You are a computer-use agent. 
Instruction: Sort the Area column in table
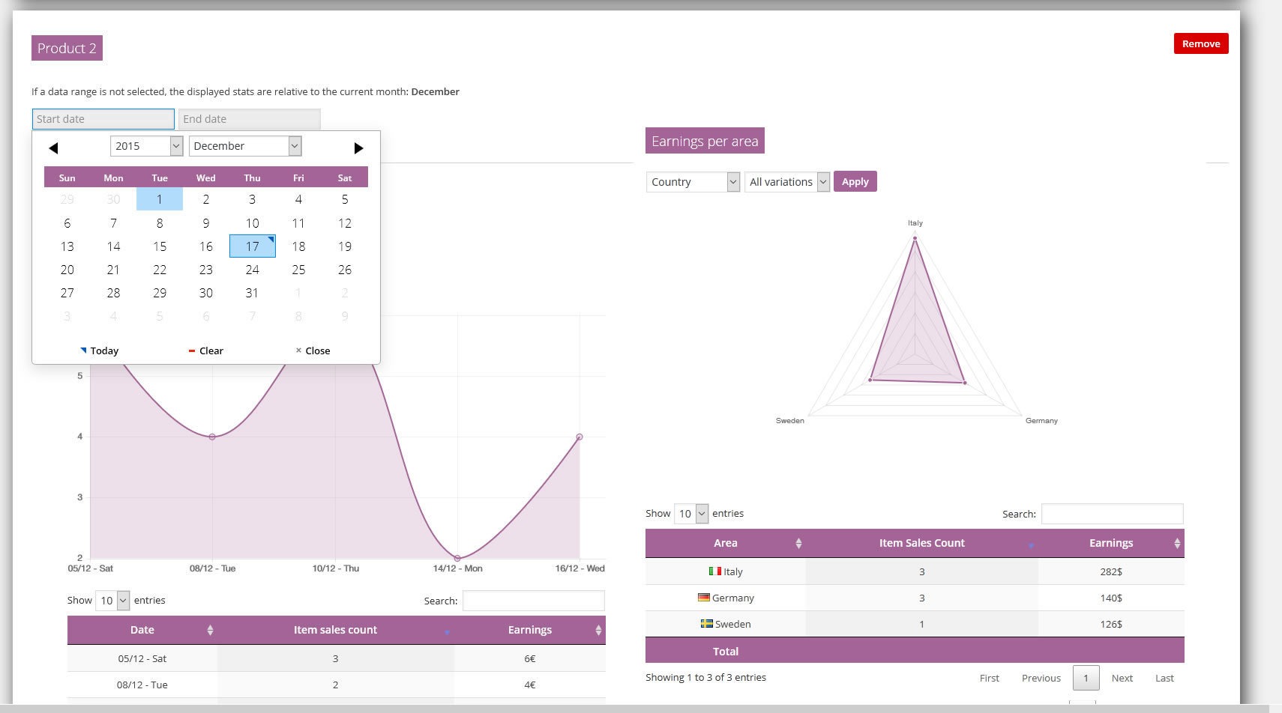[798, 543]
